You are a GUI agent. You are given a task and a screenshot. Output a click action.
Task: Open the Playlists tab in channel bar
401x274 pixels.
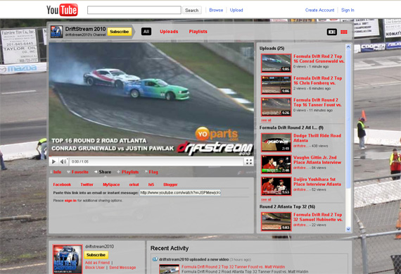tap(198, 32)
